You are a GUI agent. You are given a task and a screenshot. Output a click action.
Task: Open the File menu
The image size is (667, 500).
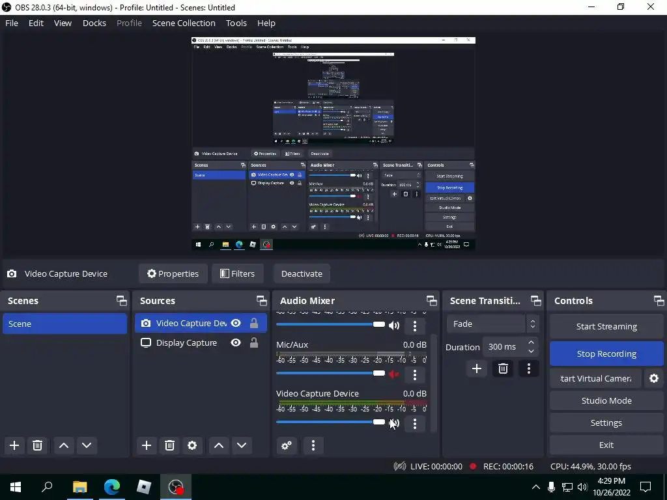[x=12, y=23]
